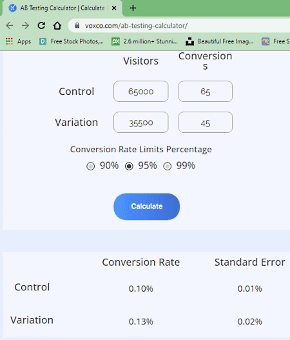This screenshot has width=290, height=340.
Task: Open the rightmost Free S bookmark
Action: [x=275, y=41]
